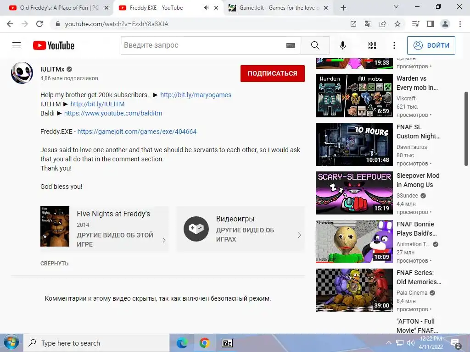Viewport: 470px width, 352px height.
Task: Open gamejolt.com Freddy.EXE link
Action: tap(137, 132)
